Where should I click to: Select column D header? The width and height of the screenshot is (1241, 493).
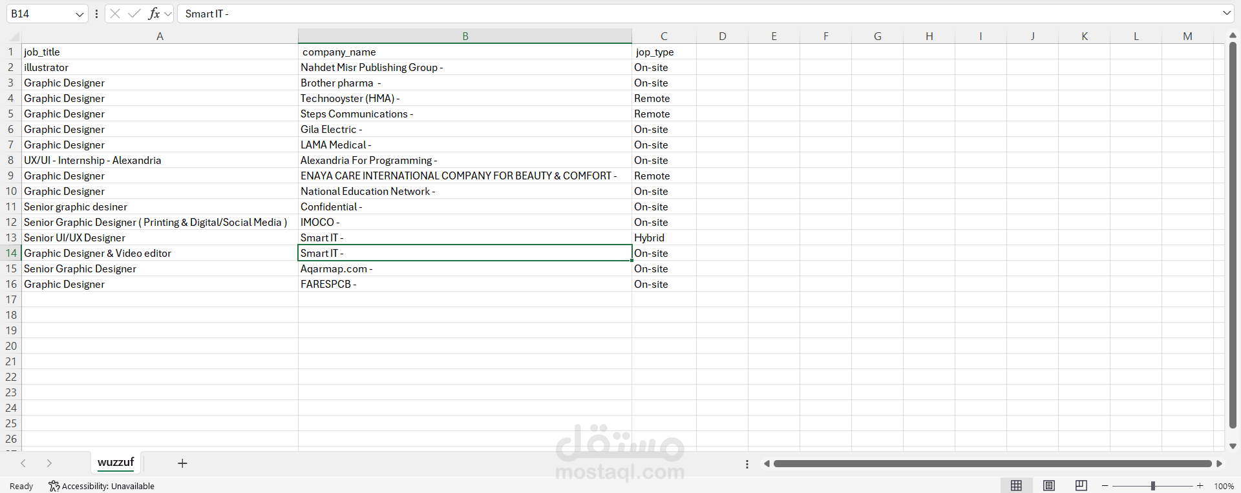[x=722, y=36]
